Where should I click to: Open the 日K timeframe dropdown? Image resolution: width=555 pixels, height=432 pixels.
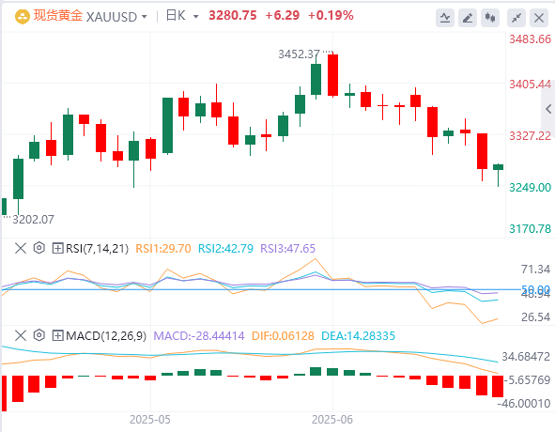pos(195,17)
